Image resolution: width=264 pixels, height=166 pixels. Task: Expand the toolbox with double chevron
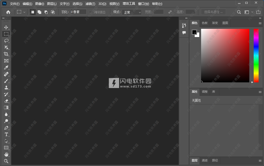3,18
